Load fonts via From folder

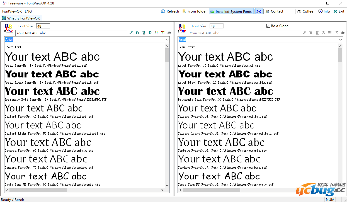pyautogui.click(x=195, y=11)
